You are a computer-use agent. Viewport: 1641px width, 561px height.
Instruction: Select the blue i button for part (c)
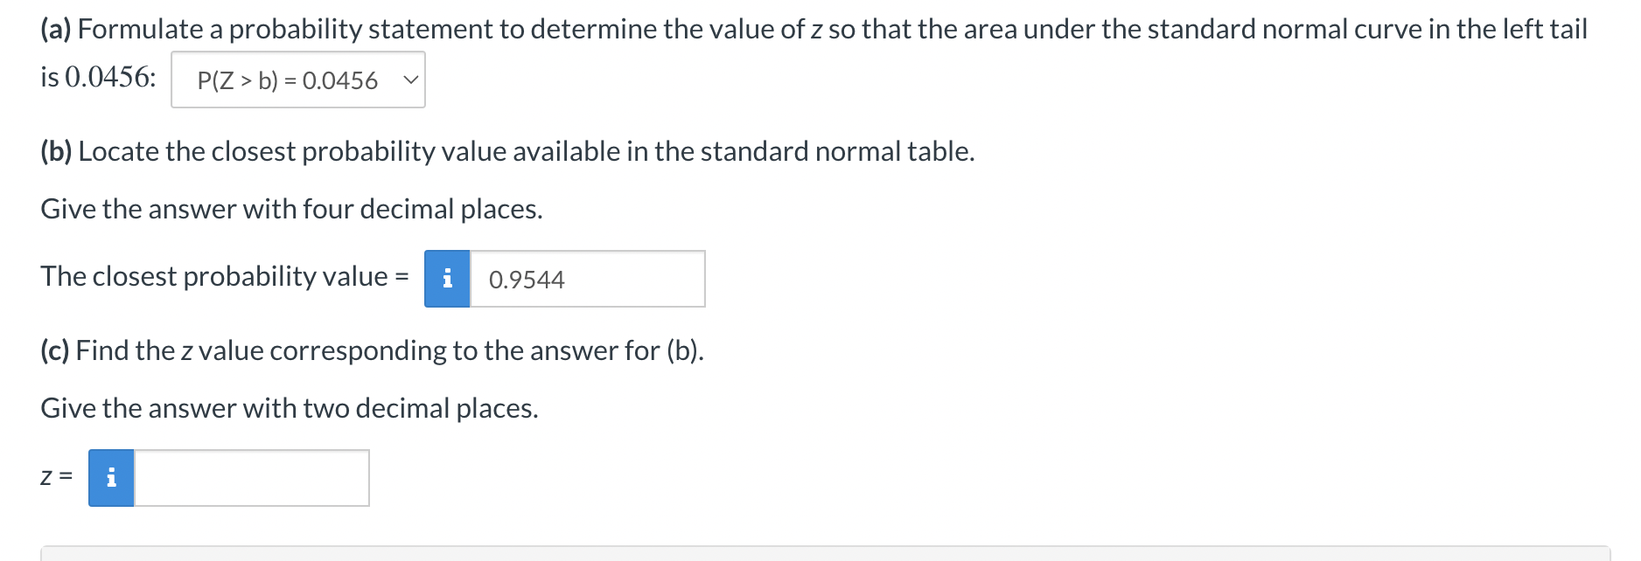[x=110, y=478]
